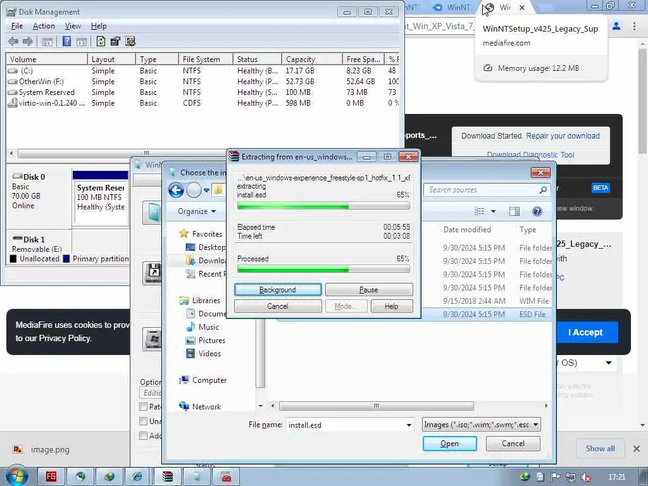Click disk settings icon with gear in toolbar
Image resolution: width=648 pixels, height=486 pixels.
click(130, 41)
